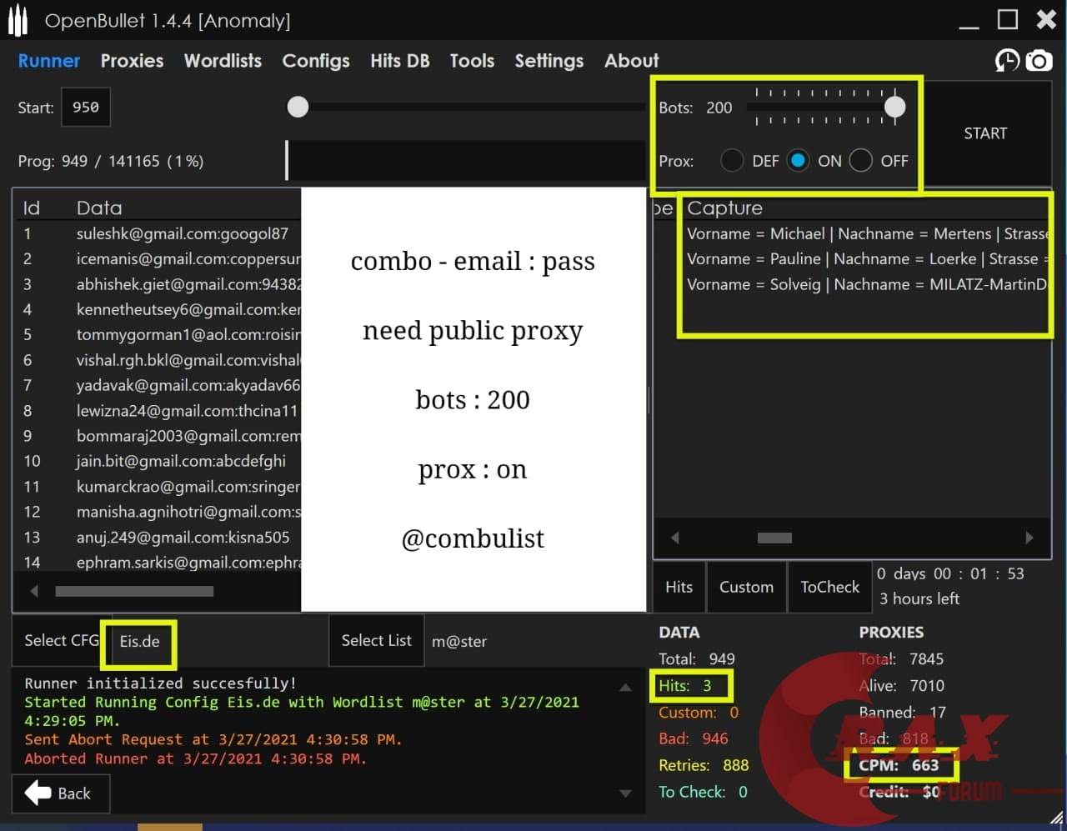Click the '3 hours left' estimate
The image size is (1067, 831).
pyautogui.click(x=919, y=598)
